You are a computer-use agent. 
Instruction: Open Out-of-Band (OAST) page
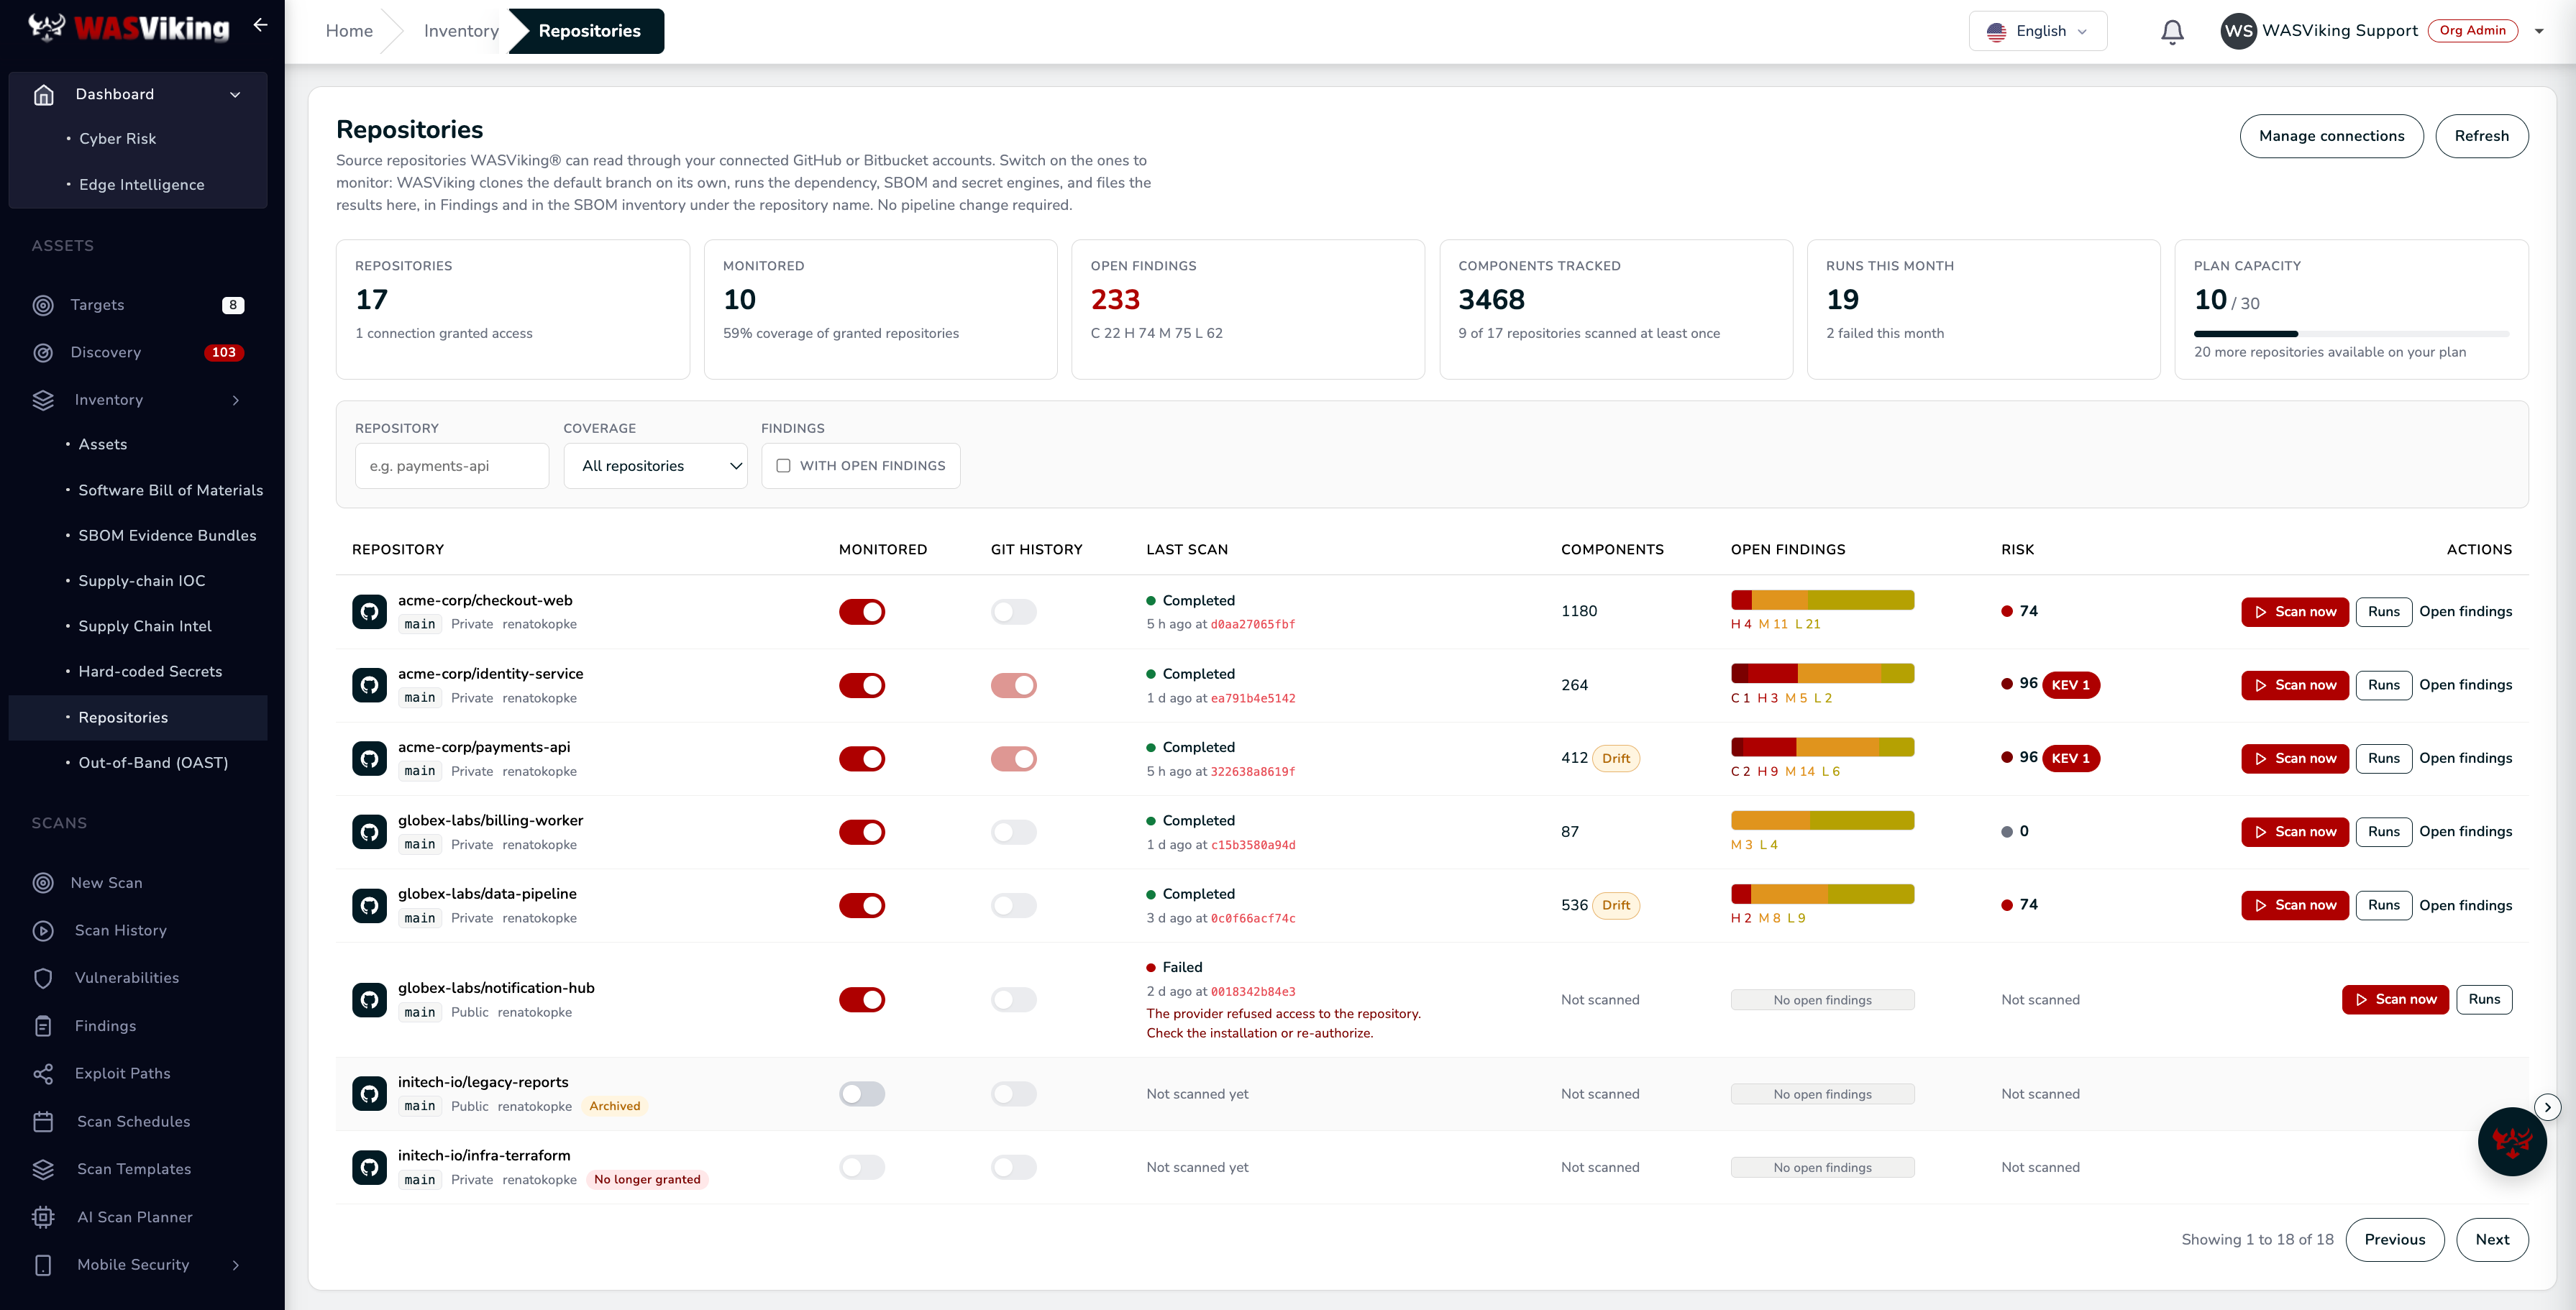(153, 763)
